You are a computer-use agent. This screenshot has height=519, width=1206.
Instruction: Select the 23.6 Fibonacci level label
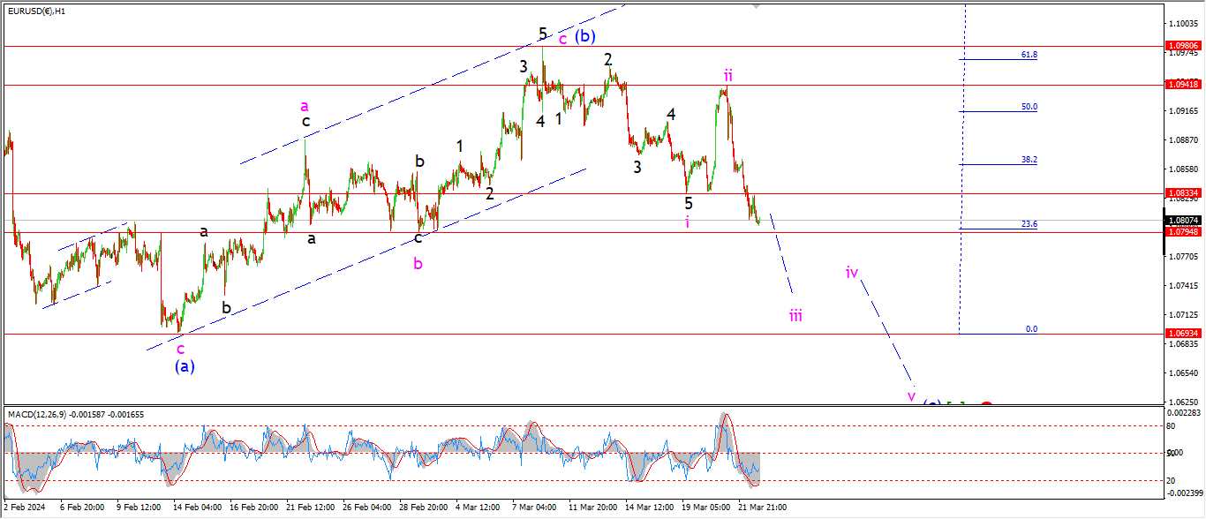click(1029, 224)
